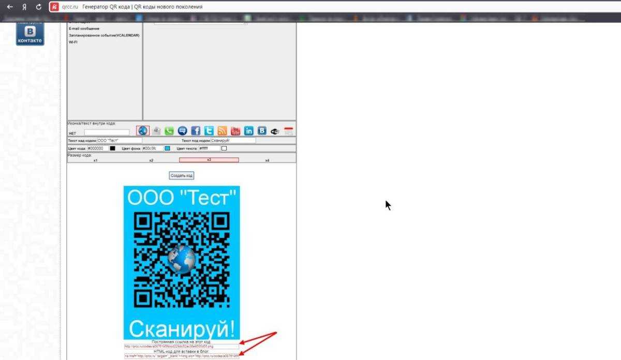Select the LinkedIn icon
Viewport: 621px width, 360px height.
pyautogui.click(x=249, y=131)
